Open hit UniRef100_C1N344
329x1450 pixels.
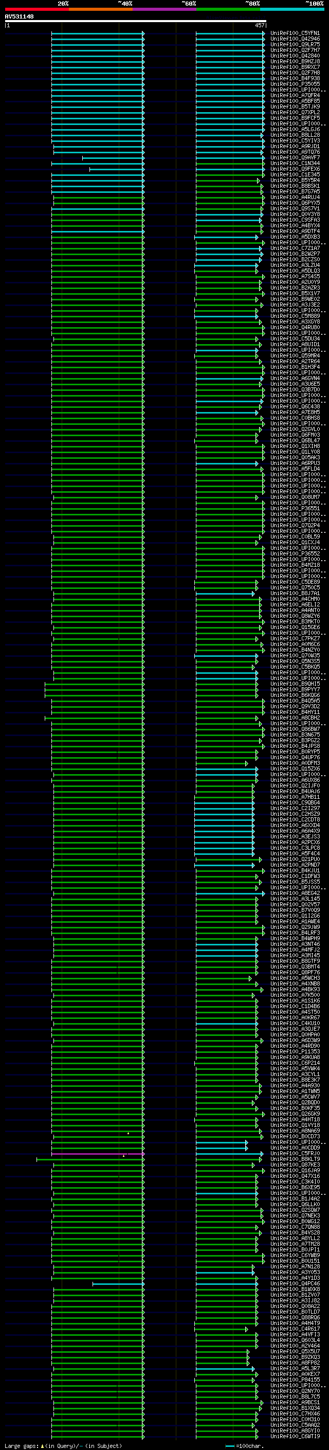295,163
